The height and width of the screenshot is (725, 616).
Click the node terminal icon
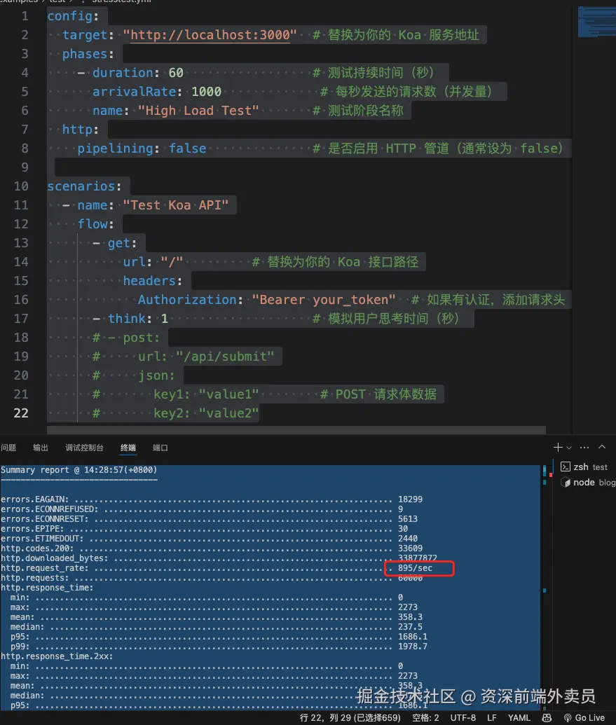pyautogui.click(x=565, y=482)
